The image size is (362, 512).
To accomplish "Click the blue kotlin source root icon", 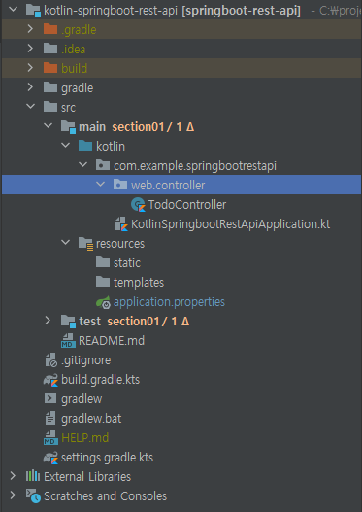I will click(x=85, y=146).
